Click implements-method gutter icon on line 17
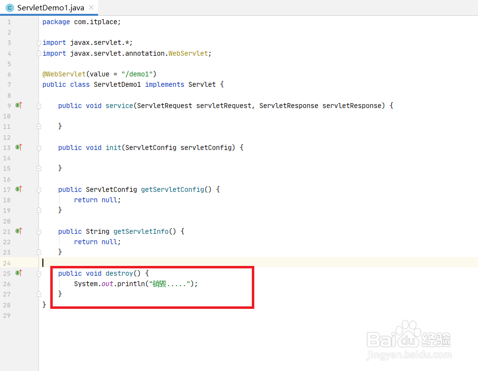 click(x=19, y=189)
